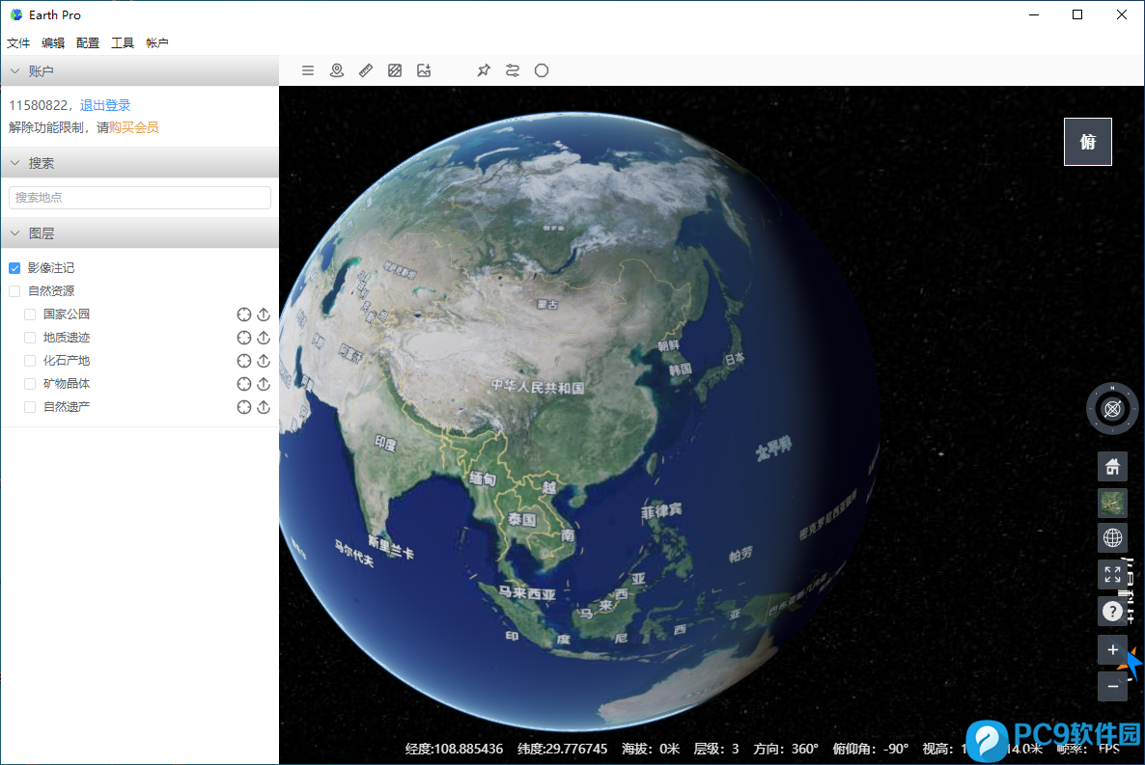This screenshot has height=765, width=1145.
Task: Open the 编辑 menu
Action: tap(52, 43)
